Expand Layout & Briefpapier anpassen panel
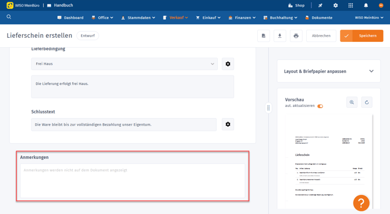The width and height of the screenshot is (390, 214). [328, 72]
